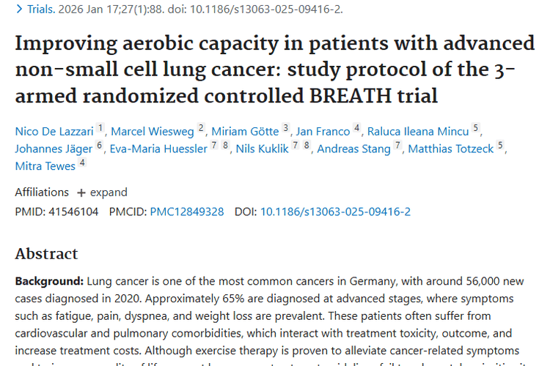The width and height of the screenshot is (550, 366).
Task: Open author Miriam Götte
Action: pos(245,132)
